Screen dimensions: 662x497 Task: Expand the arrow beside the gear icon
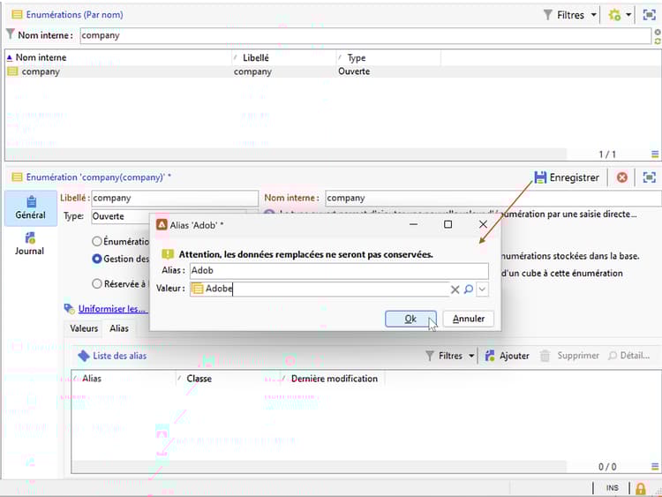point(628,15)
